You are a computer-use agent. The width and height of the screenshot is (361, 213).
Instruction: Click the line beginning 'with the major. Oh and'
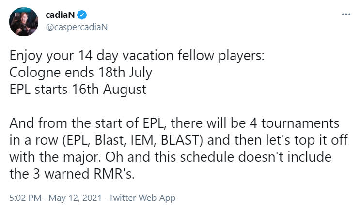click(171, 157)
